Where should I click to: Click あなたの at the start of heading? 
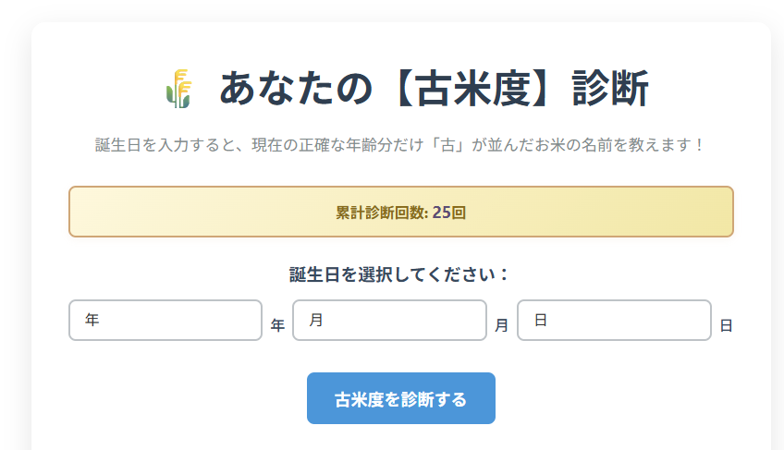[296, 89]
